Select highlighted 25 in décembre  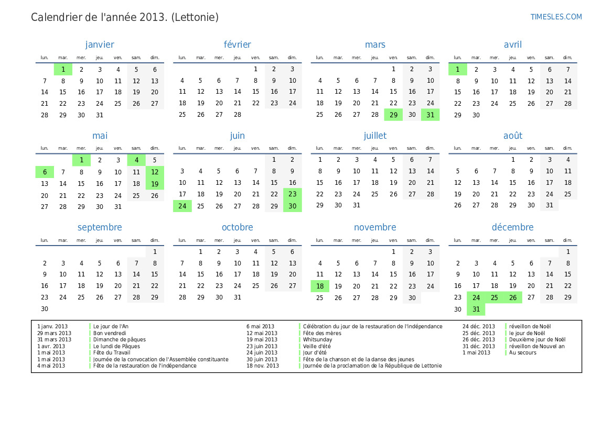[494, 298]
